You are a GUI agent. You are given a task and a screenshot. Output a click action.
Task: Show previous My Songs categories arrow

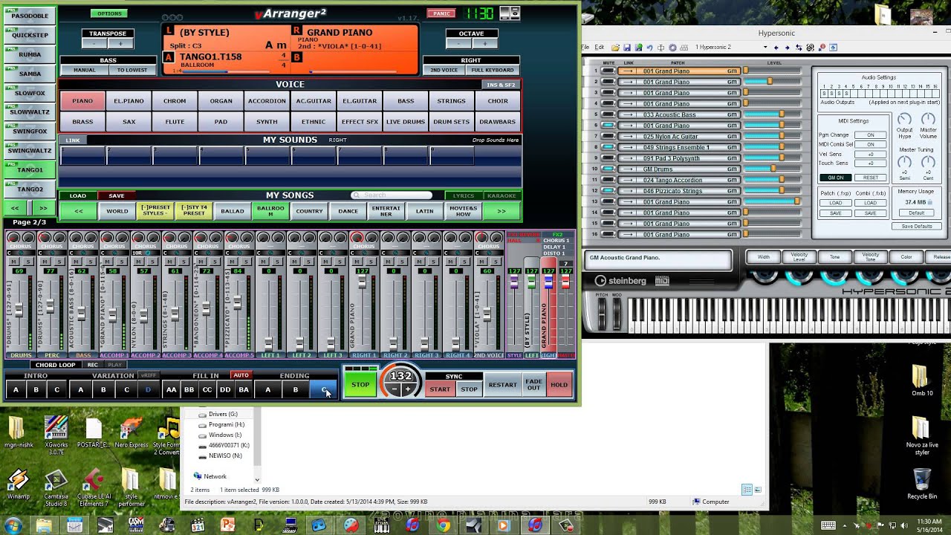pos(78,211)
